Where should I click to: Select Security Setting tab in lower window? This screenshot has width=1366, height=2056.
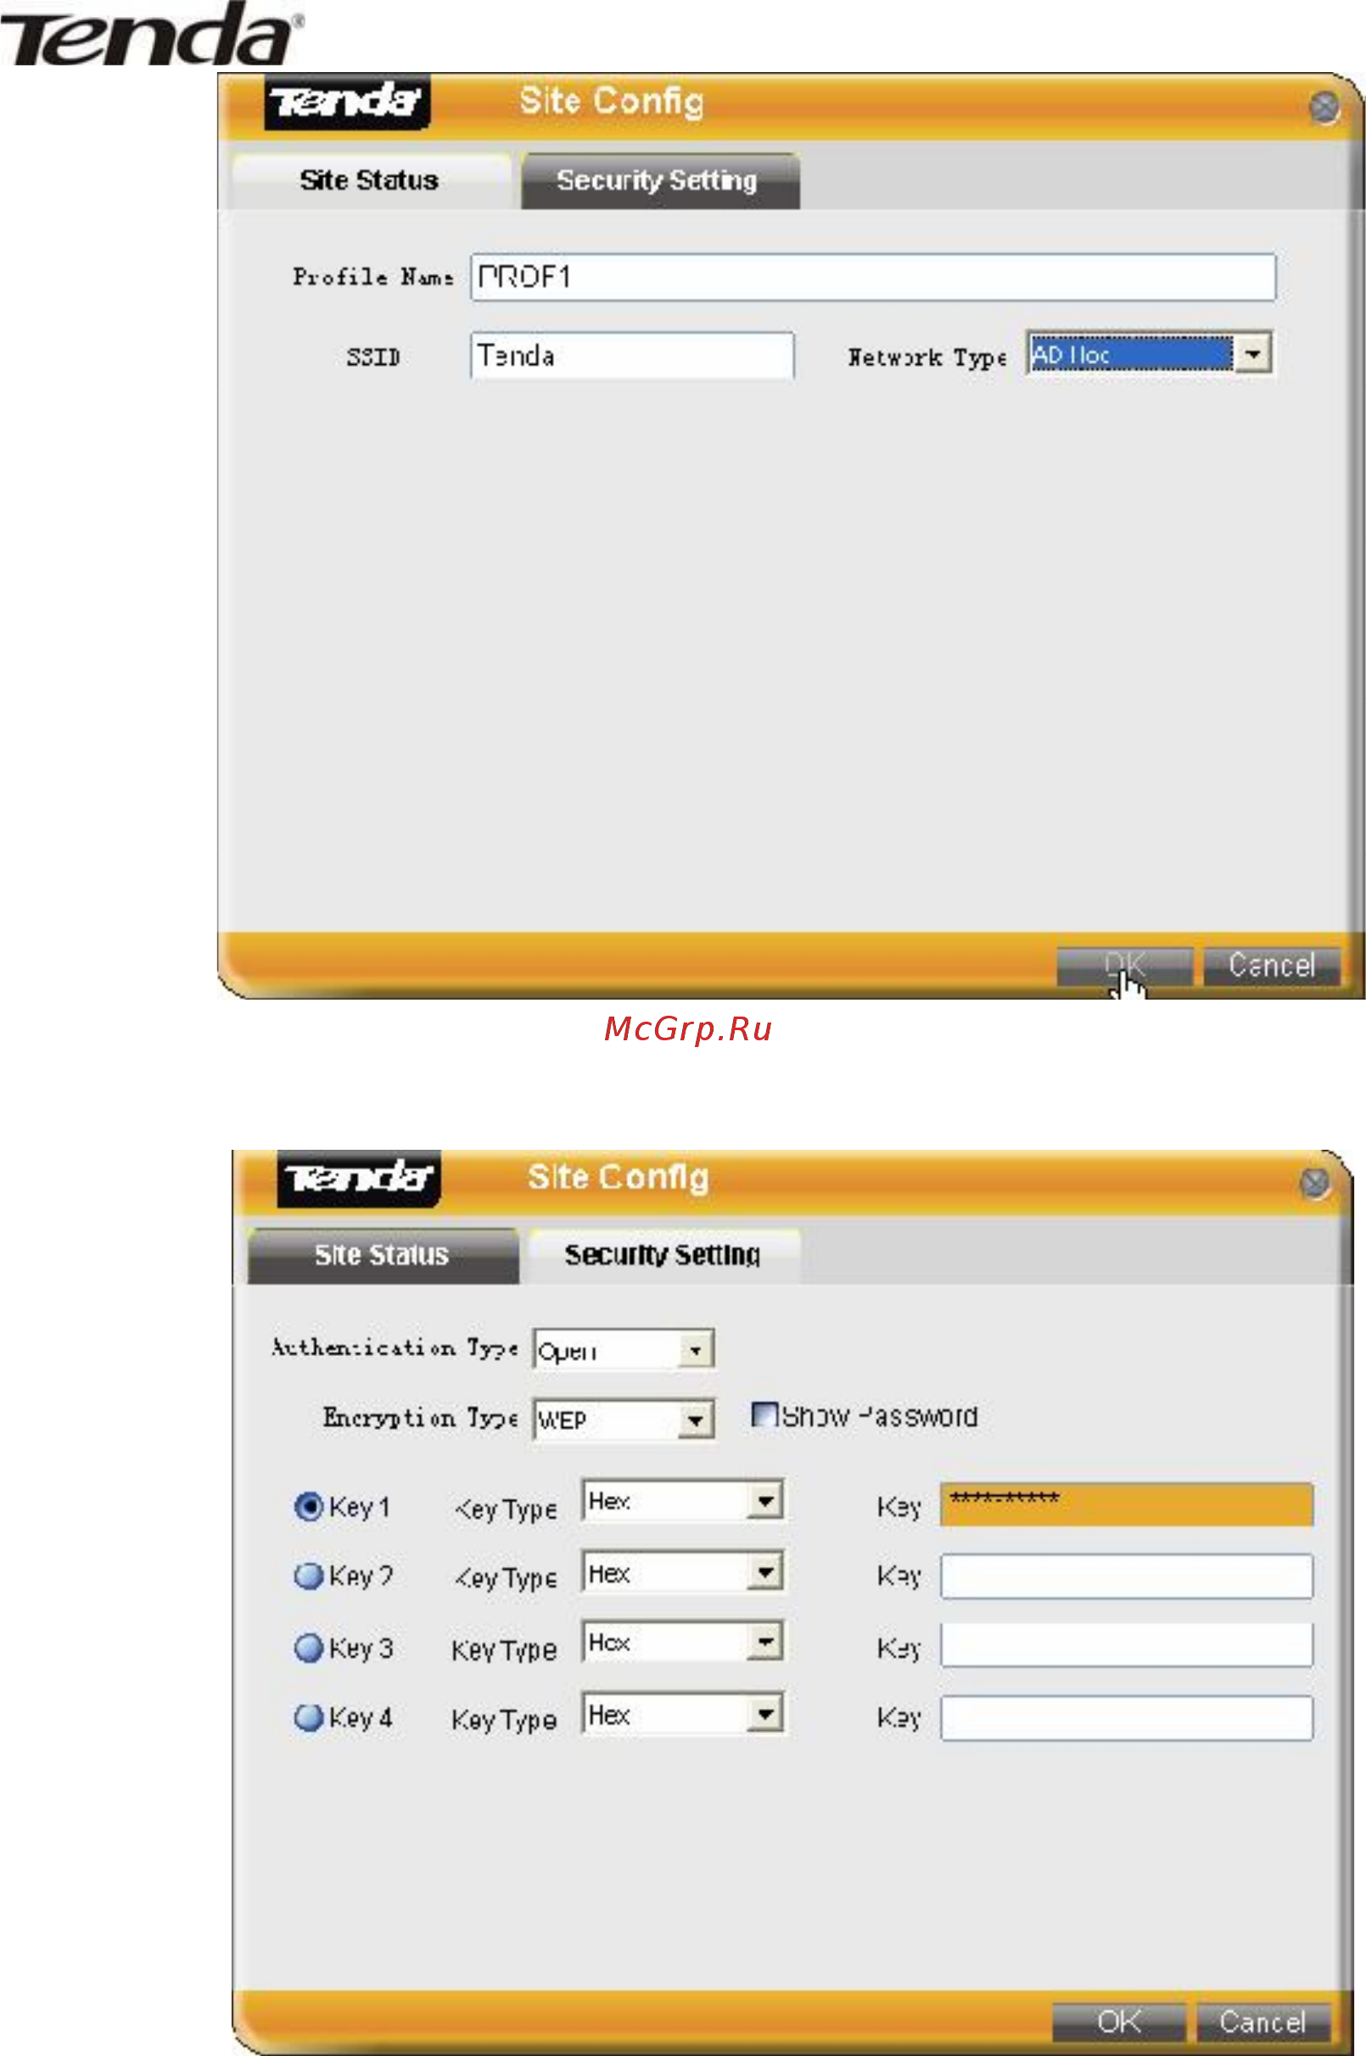point(663,1255)
